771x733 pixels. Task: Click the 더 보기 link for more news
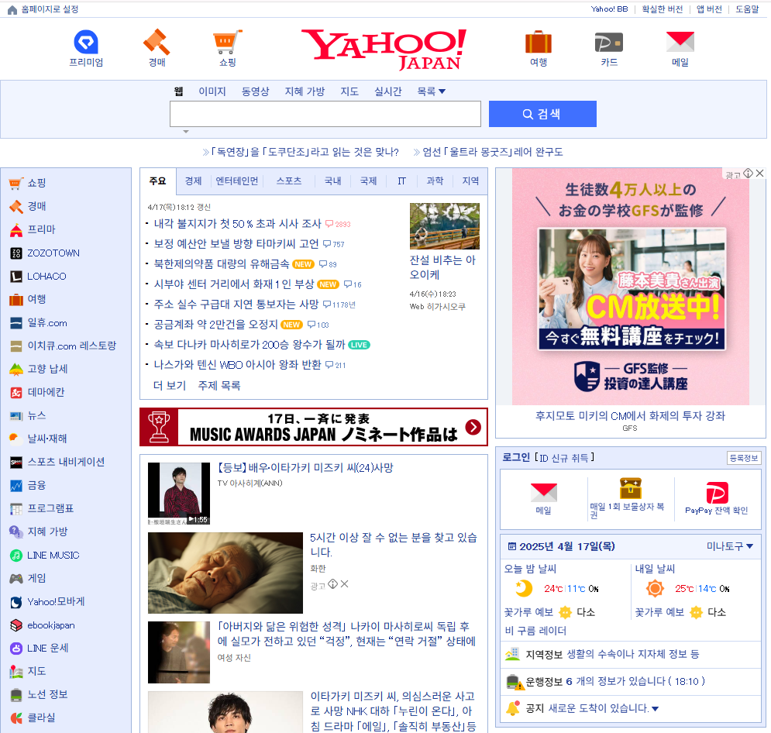168,385
